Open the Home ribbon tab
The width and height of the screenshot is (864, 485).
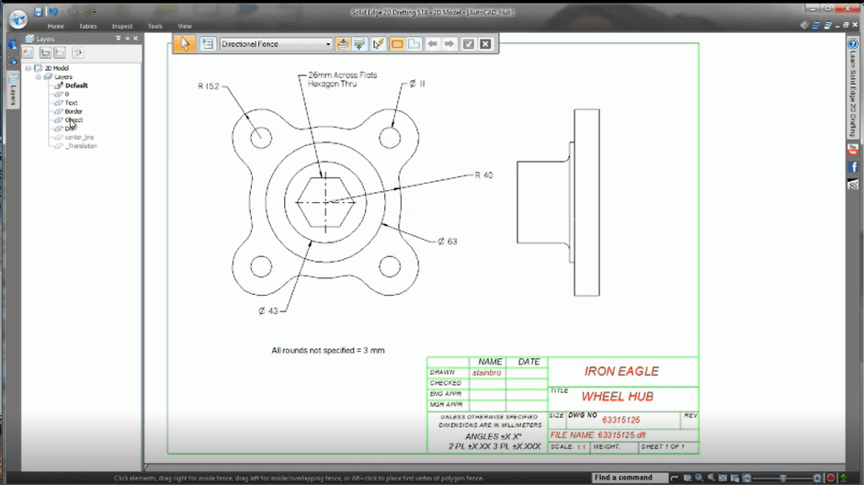point(56,26)
